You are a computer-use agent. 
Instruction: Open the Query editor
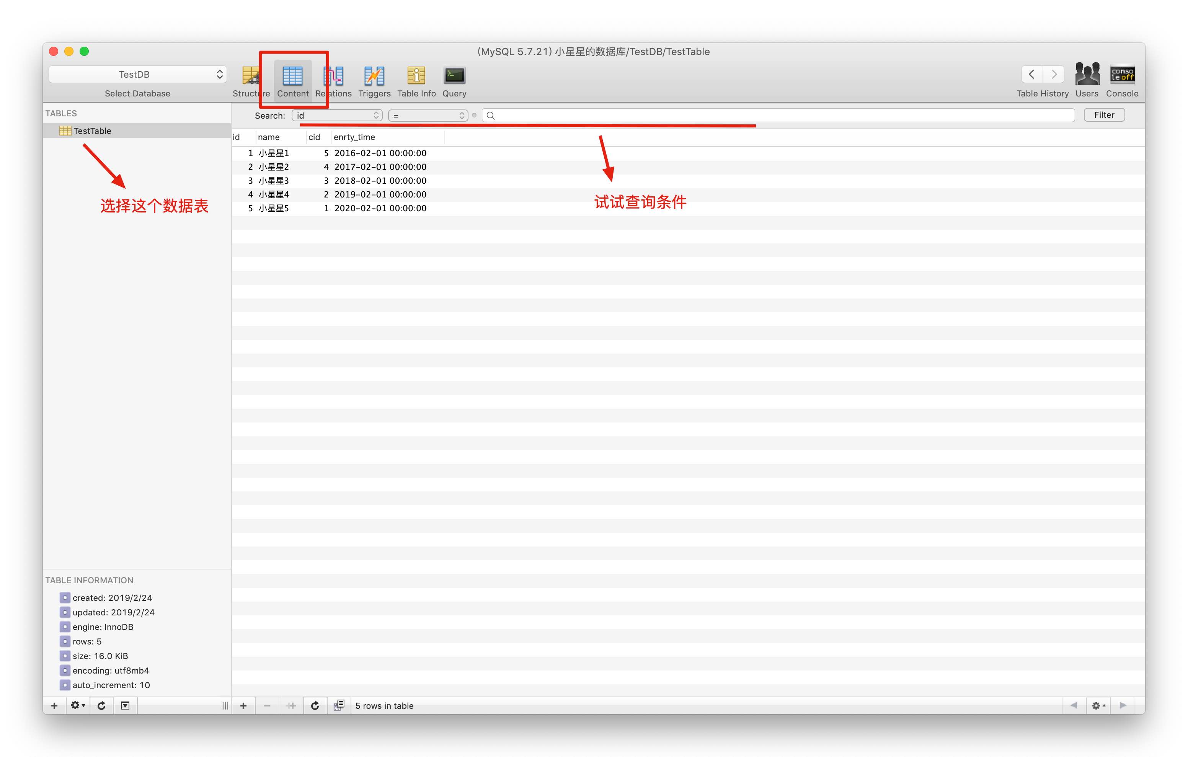click(x=454, y=82)
